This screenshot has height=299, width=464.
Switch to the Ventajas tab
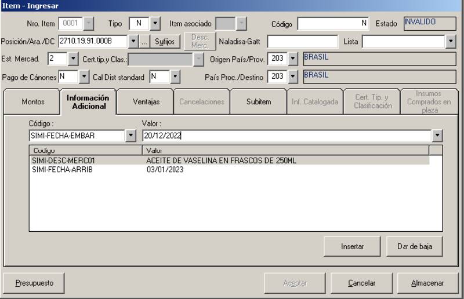click(x=146, y=102)
